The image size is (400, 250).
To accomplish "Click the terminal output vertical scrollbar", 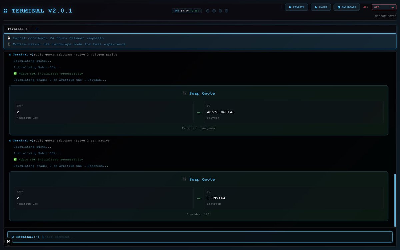I will click(395, 200).
